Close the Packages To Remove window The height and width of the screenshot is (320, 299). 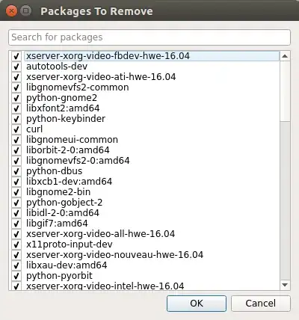(x=11, y=11)
